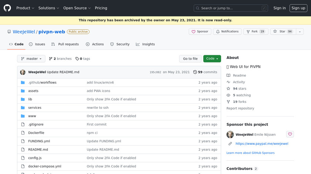311x174 pixels.
Task: Open the Dockerfile file
Action: tap(36, 133)
